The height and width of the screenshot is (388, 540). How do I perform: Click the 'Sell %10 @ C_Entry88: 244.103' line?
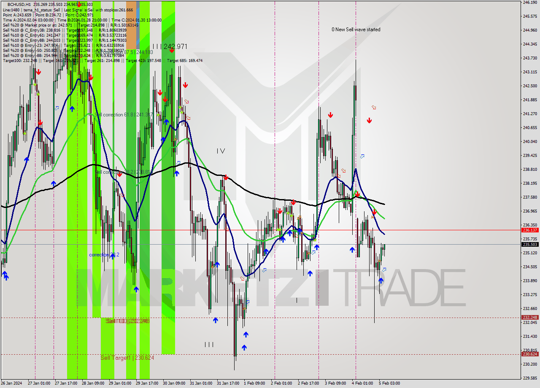click(65, 40)
